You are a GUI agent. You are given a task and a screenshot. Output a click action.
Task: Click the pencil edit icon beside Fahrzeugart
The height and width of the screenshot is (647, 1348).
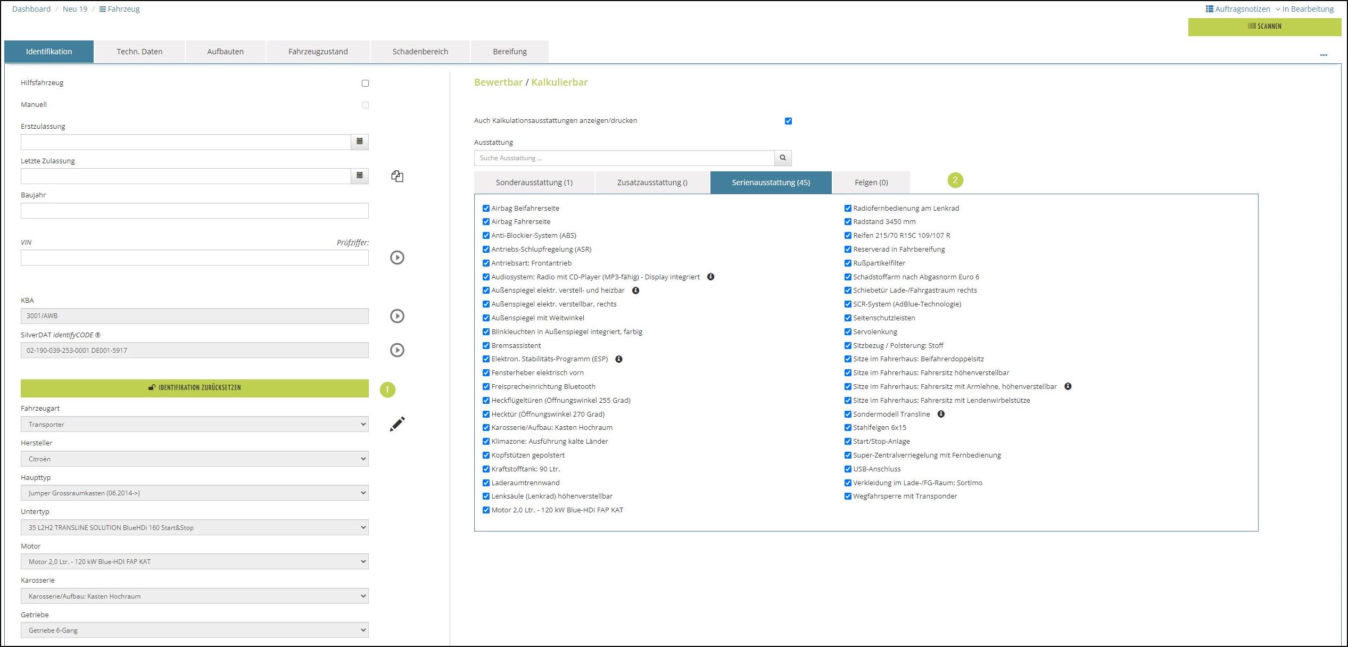(x=397, y=424)
